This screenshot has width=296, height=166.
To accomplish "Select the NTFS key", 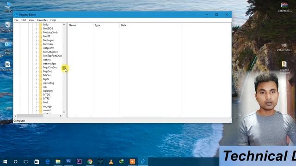I will pyautogui.click(x=46, y=98).
